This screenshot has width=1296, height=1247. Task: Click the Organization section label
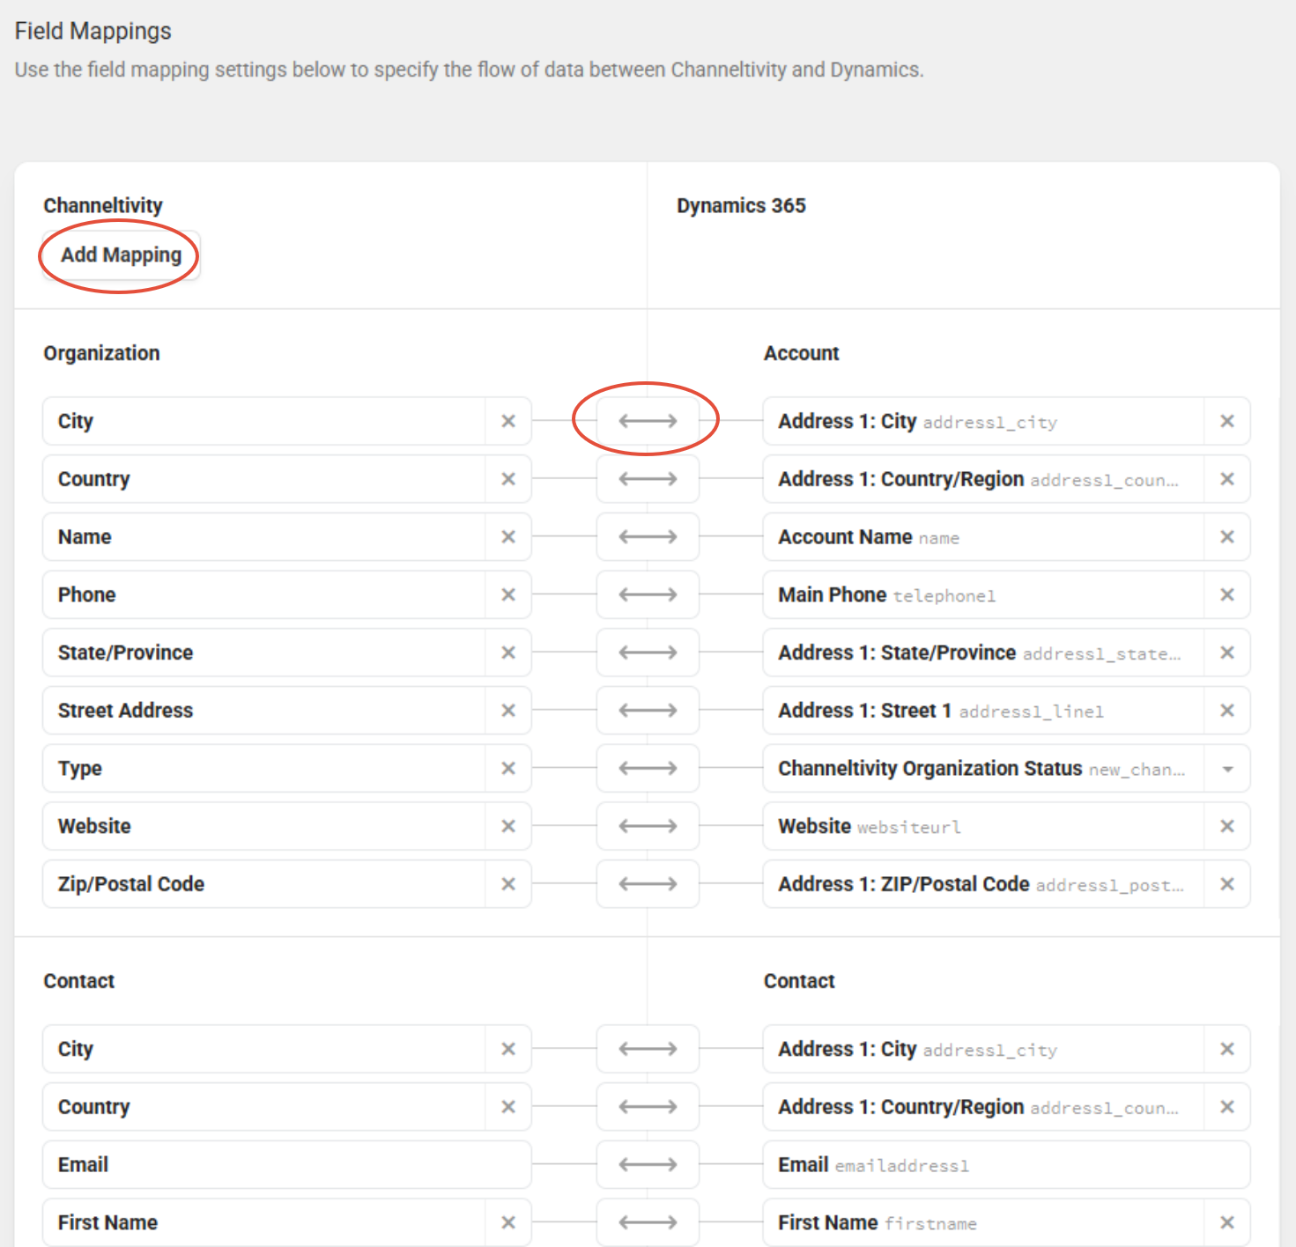102,353
